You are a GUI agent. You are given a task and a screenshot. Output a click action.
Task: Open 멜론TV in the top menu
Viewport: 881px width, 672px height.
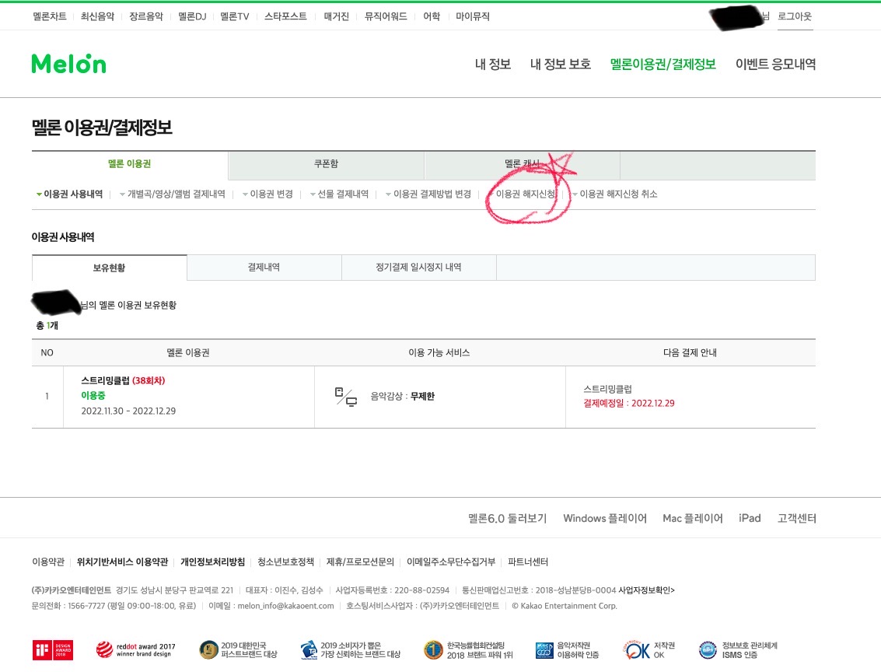click(235, 16)
